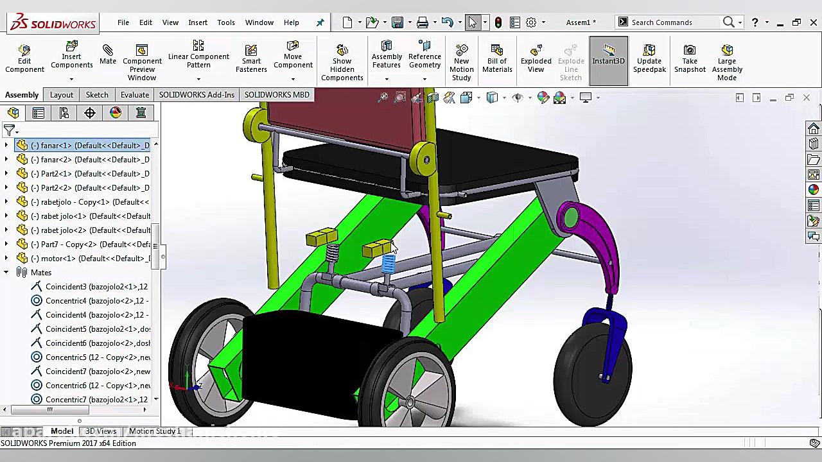Click the Zoom to Area icon
The width and height of the screenshot is (822, 462).
point(400,98)
